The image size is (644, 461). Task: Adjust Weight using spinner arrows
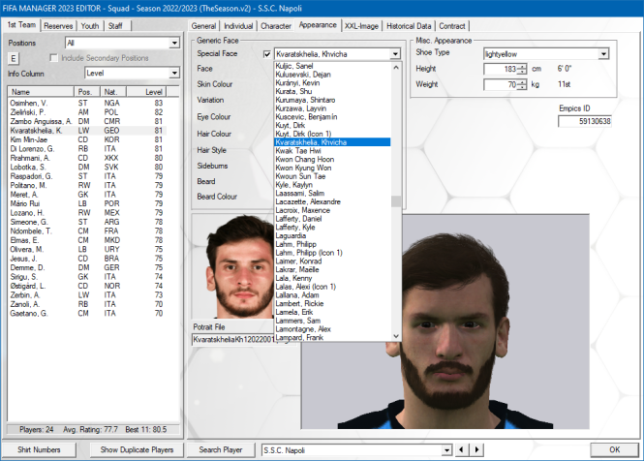521,84
